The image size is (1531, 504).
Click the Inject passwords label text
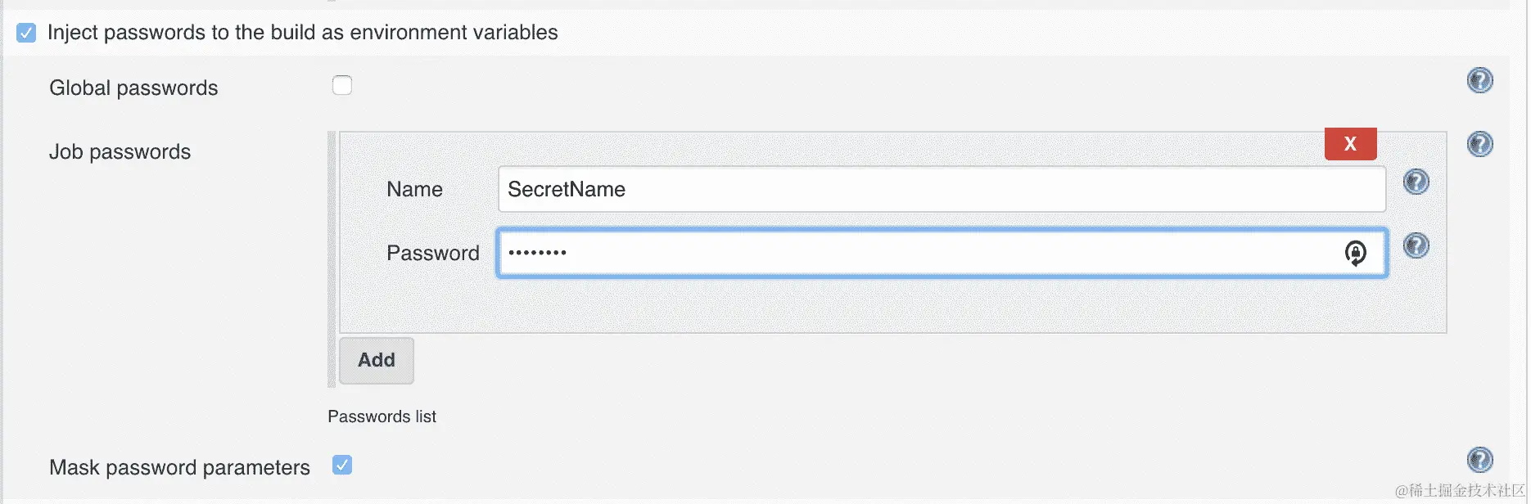point(302,33)
